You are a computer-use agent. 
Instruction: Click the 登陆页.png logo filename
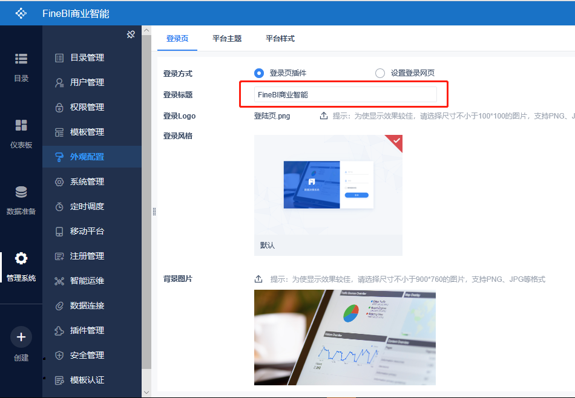(x=272, y=116)
